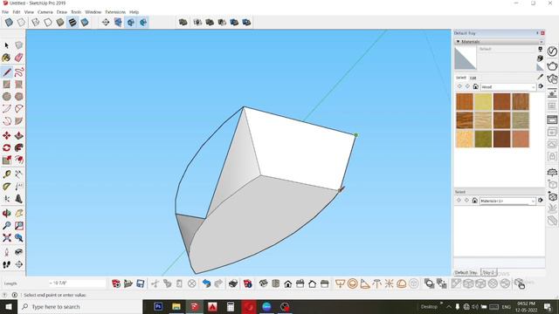Pick the Scale tool
Viewport: 559px width, 314px height.
click(7, 160)
